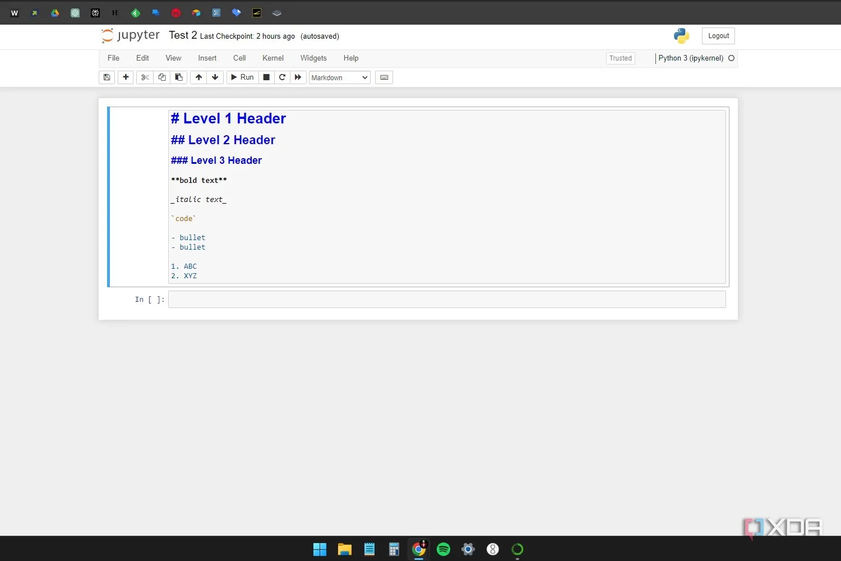Viewport: 841px width, 561px height.
Task: Cut the selected cell with the scissors icon
Action: pos(145,77)
